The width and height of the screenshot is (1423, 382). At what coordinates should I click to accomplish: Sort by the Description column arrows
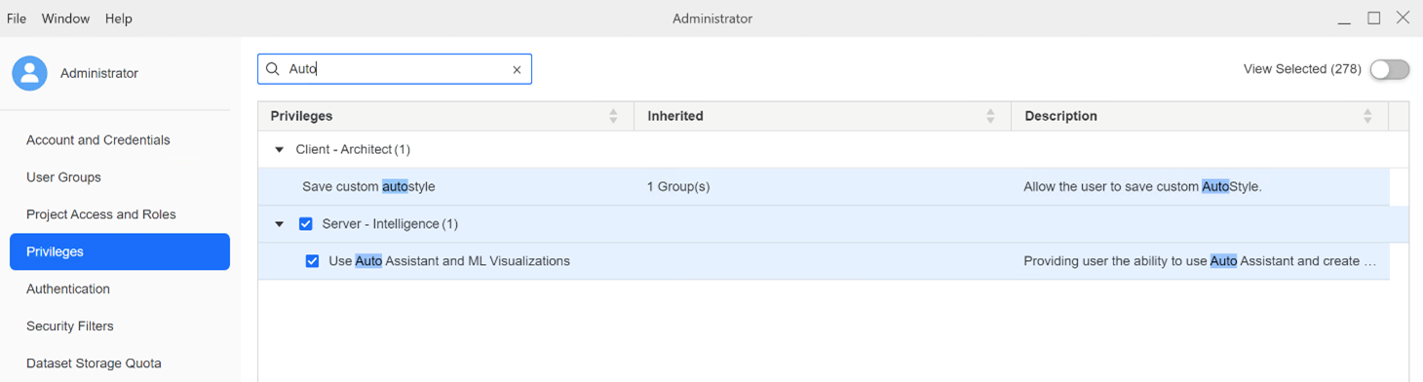click(1367, 116)
